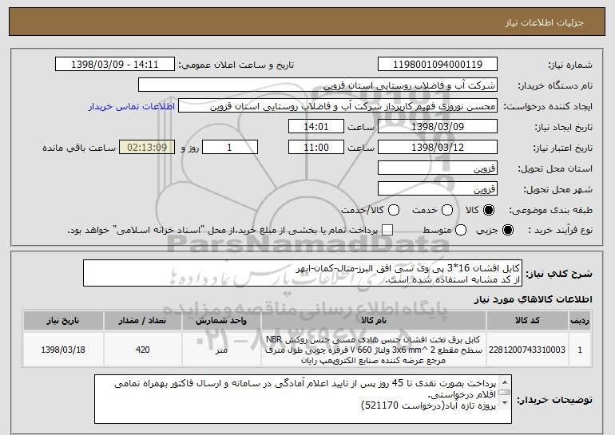Click the ردیف column header
The width and height of the screenshot is (615, 435).
tap(580, 321)
